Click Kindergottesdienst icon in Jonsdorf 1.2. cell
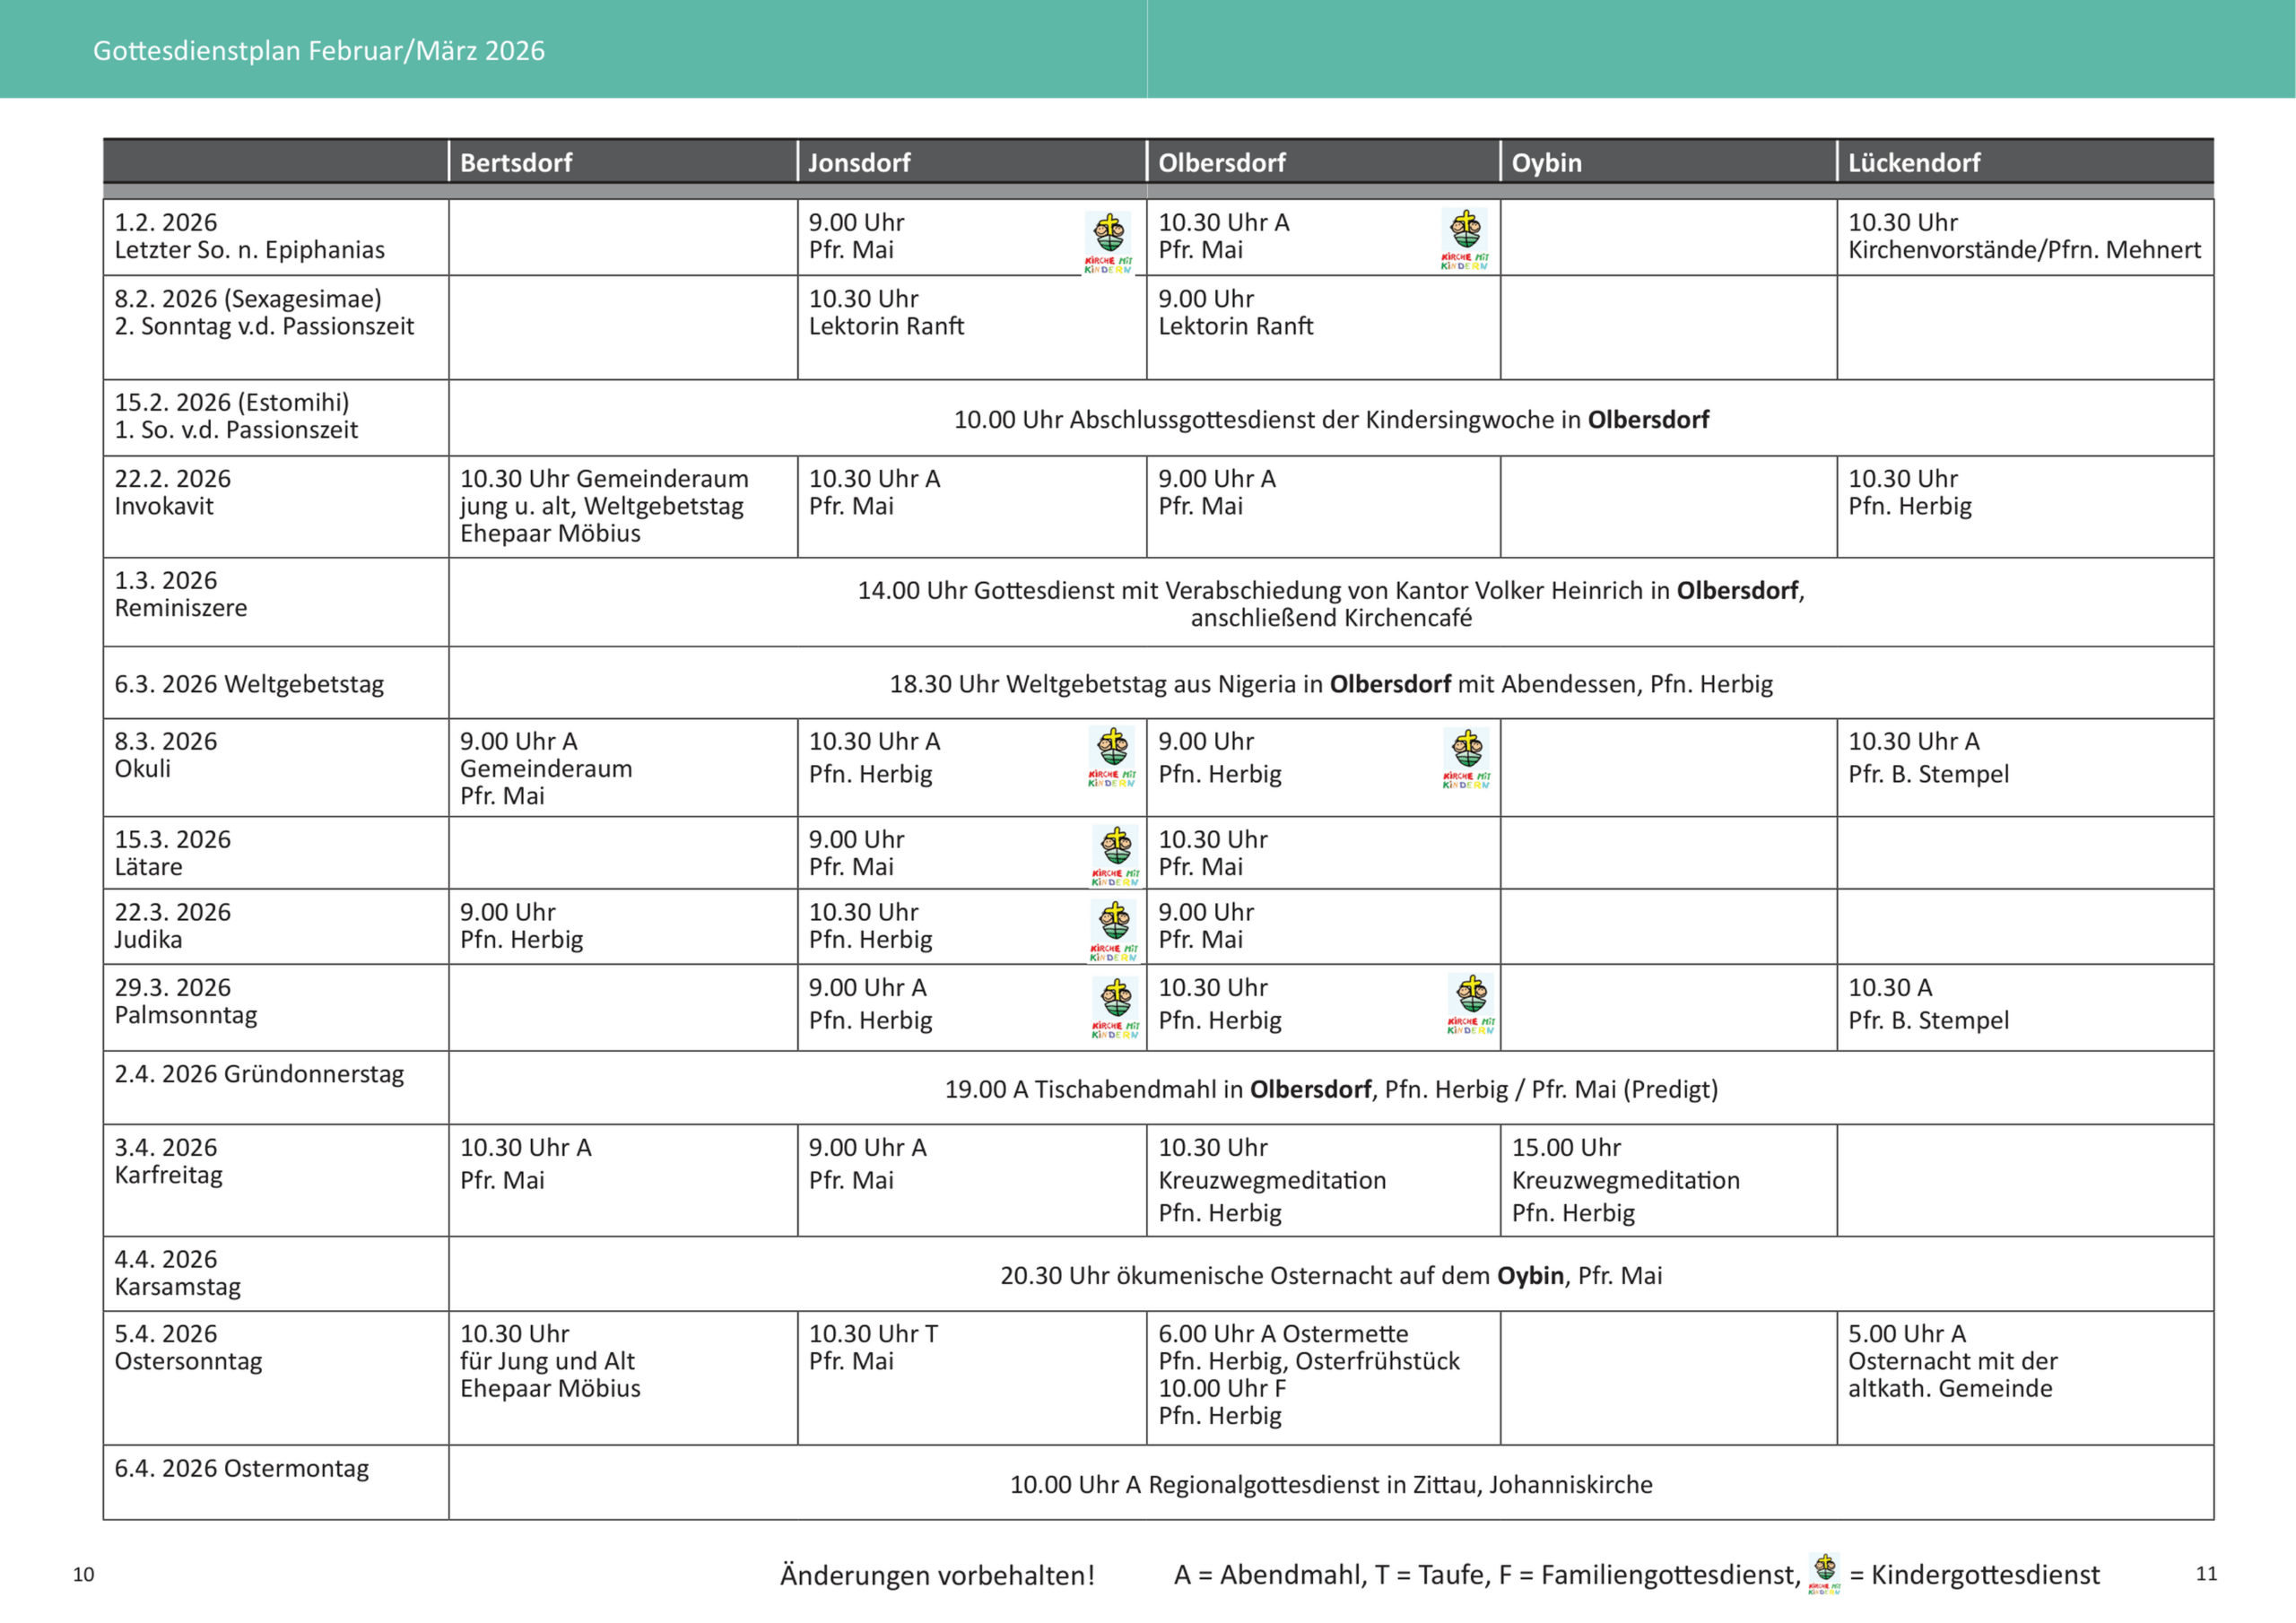Viewport: 2296px width, 1623px height. (x=1108, y=243)
